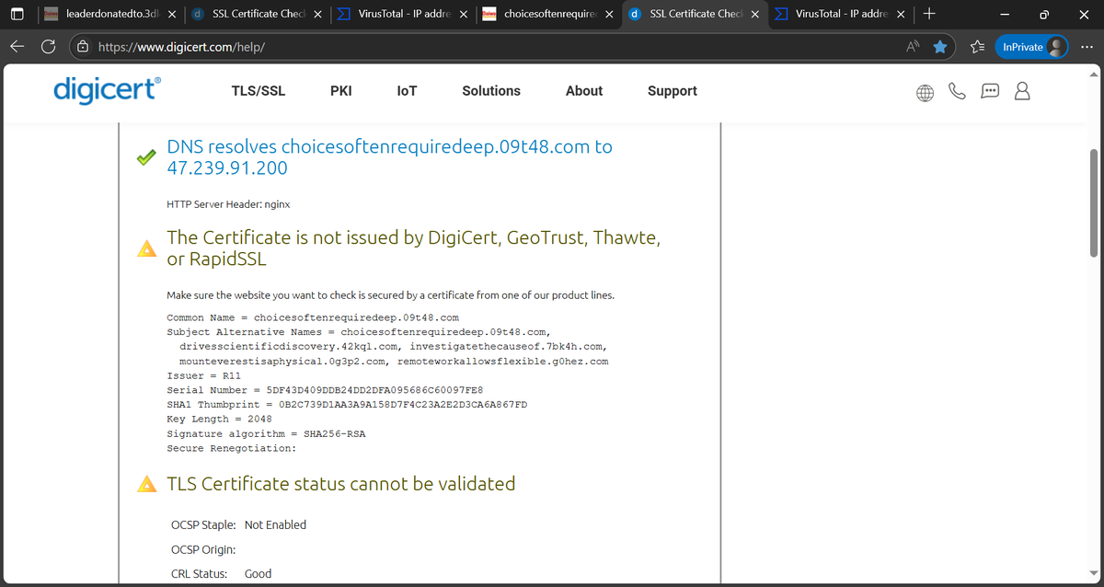Click the Subject Alternative Names line
The height and width of the screenshot is (587, 1104).
click(359, 332)
